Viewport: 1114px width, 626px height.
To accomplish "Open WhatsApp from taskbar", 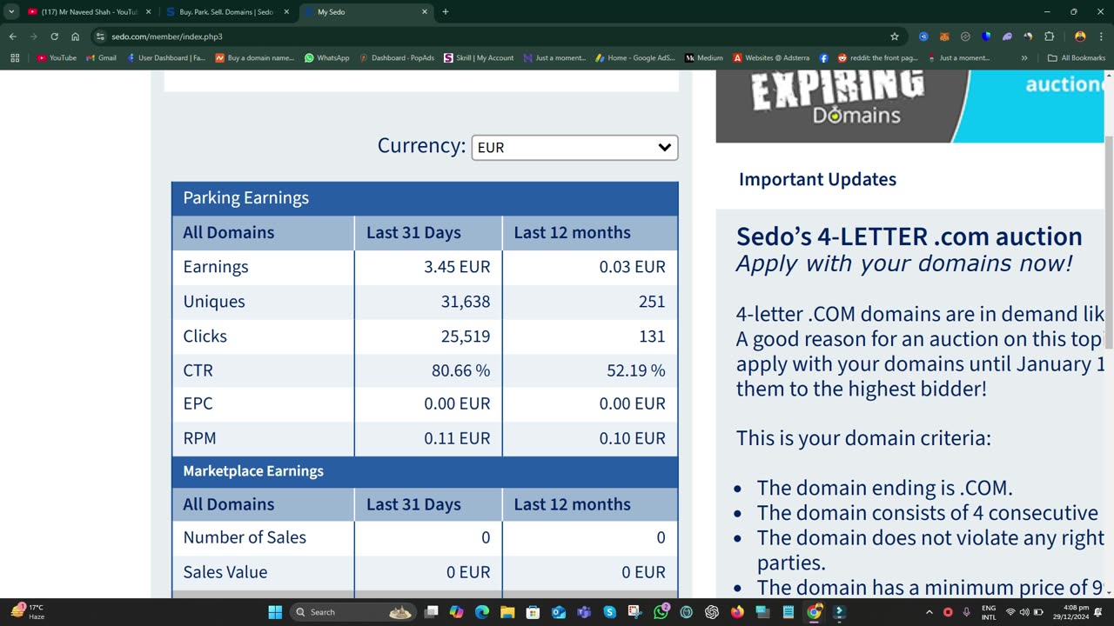I will click(x=661, y=612).
